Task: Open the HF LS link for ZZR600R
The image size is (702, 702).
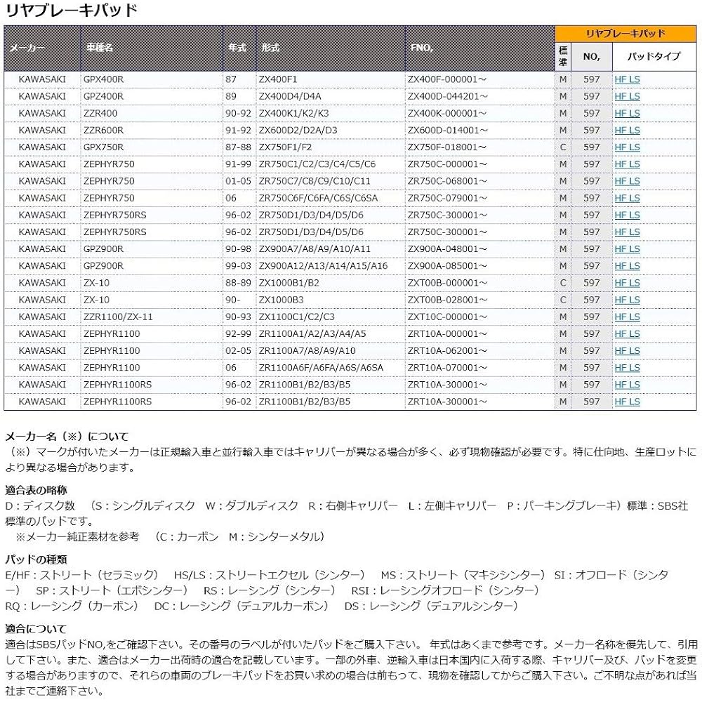Action: tap(627, 131)
